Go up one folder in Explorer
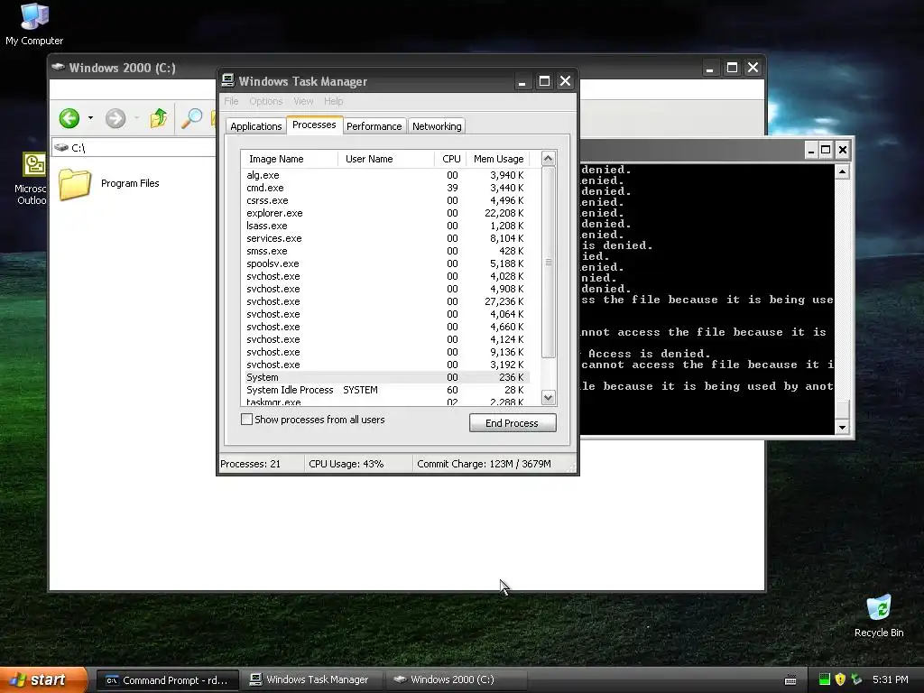924x693 pixels. point(158,118)
